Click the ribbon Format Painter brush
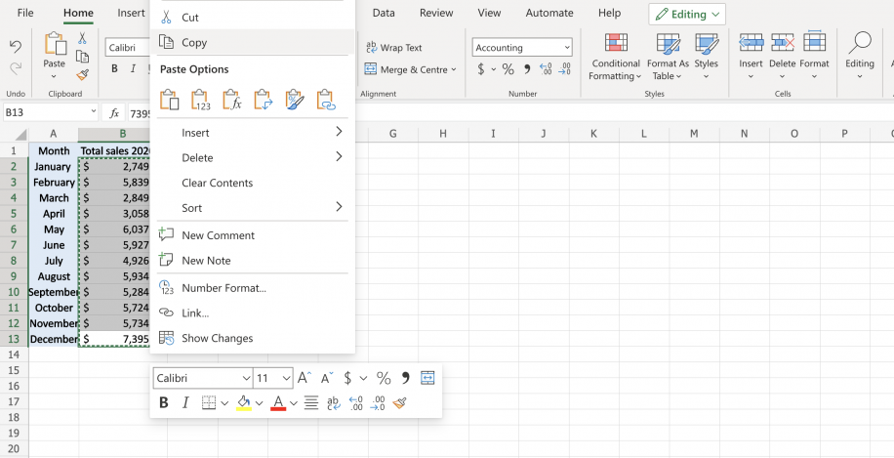This screenshot has height=458, width=894. tap(82, 75)
